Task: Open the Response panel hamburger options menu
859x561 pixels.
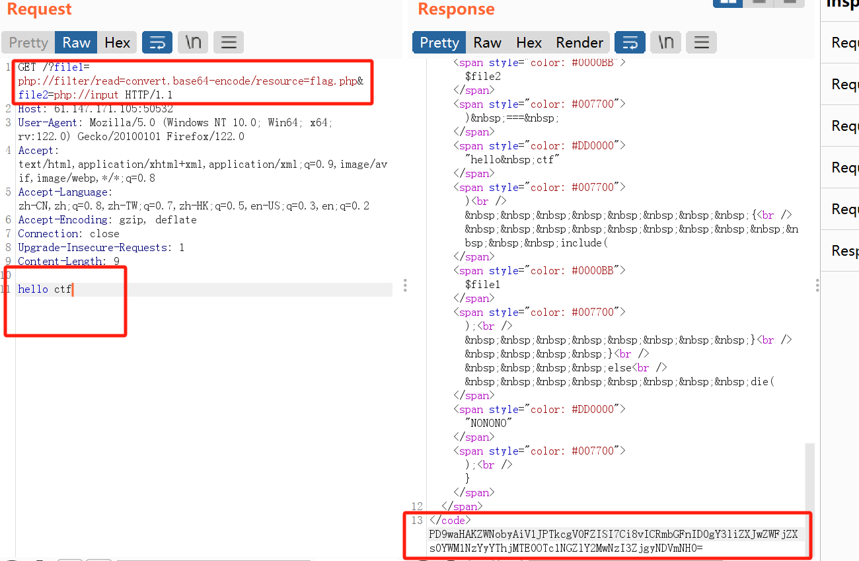Action: click(701, 42)
